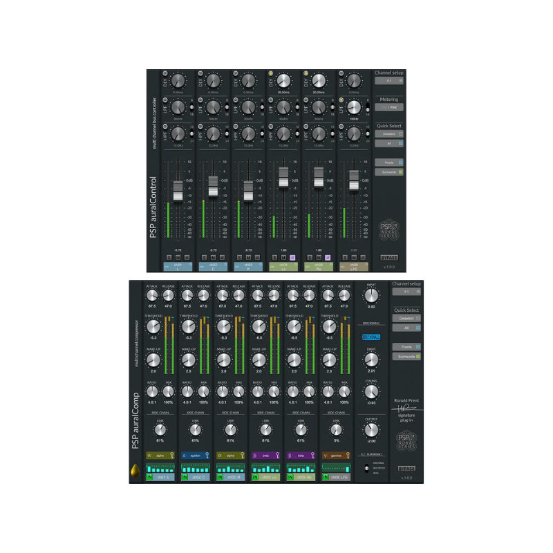Toggle the HPF slope switch on ch02

(x=227, y=133)
